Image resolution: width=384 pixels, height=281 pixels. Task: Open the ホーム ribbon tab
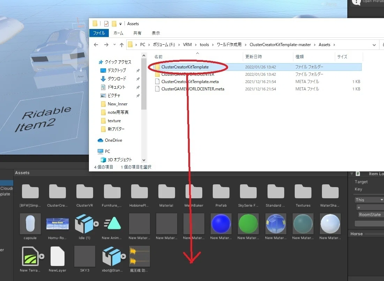click(x=118, y=33)
